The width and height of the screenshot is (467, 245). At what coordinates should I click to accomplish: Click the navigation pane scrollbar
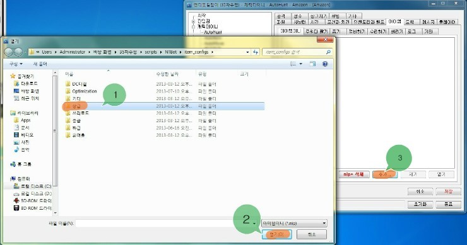[x=55, y=131]
